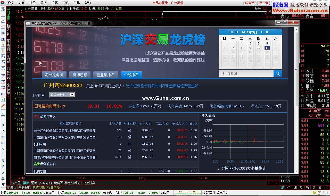Viewport: 330px width, 196px height.
Task: Click the 按个股查询 search field
Action: (x=246, y=73)
